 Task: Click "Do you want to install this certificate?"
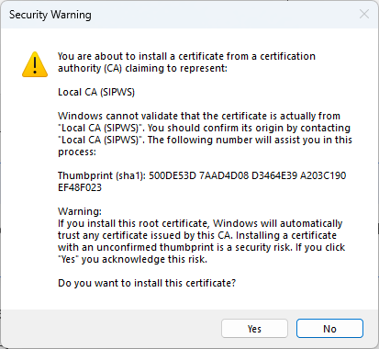click(147, 283)
